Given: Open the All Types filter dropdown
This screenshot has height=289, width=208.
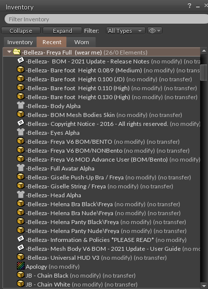Looking at the screenshot, I should coord(125,31).
